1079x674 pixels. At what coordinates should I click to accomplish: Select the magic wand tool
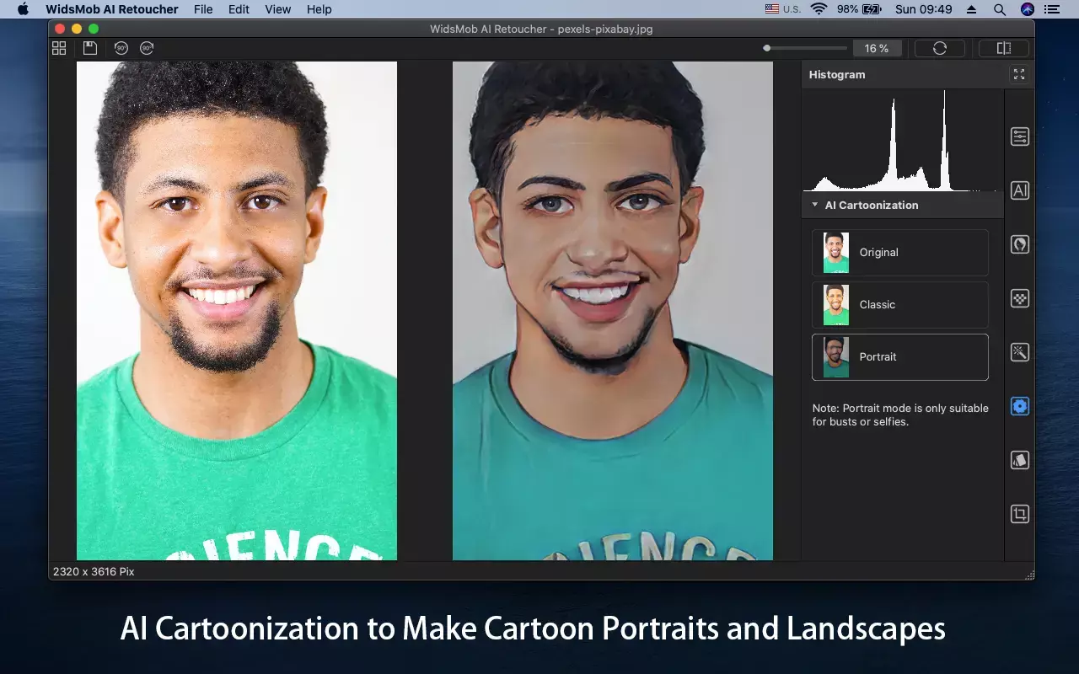pos(1019,352)
